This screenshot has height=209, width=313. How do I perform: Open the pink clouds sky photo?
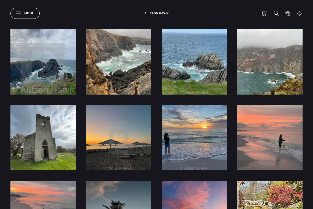(x=194, y=195)
